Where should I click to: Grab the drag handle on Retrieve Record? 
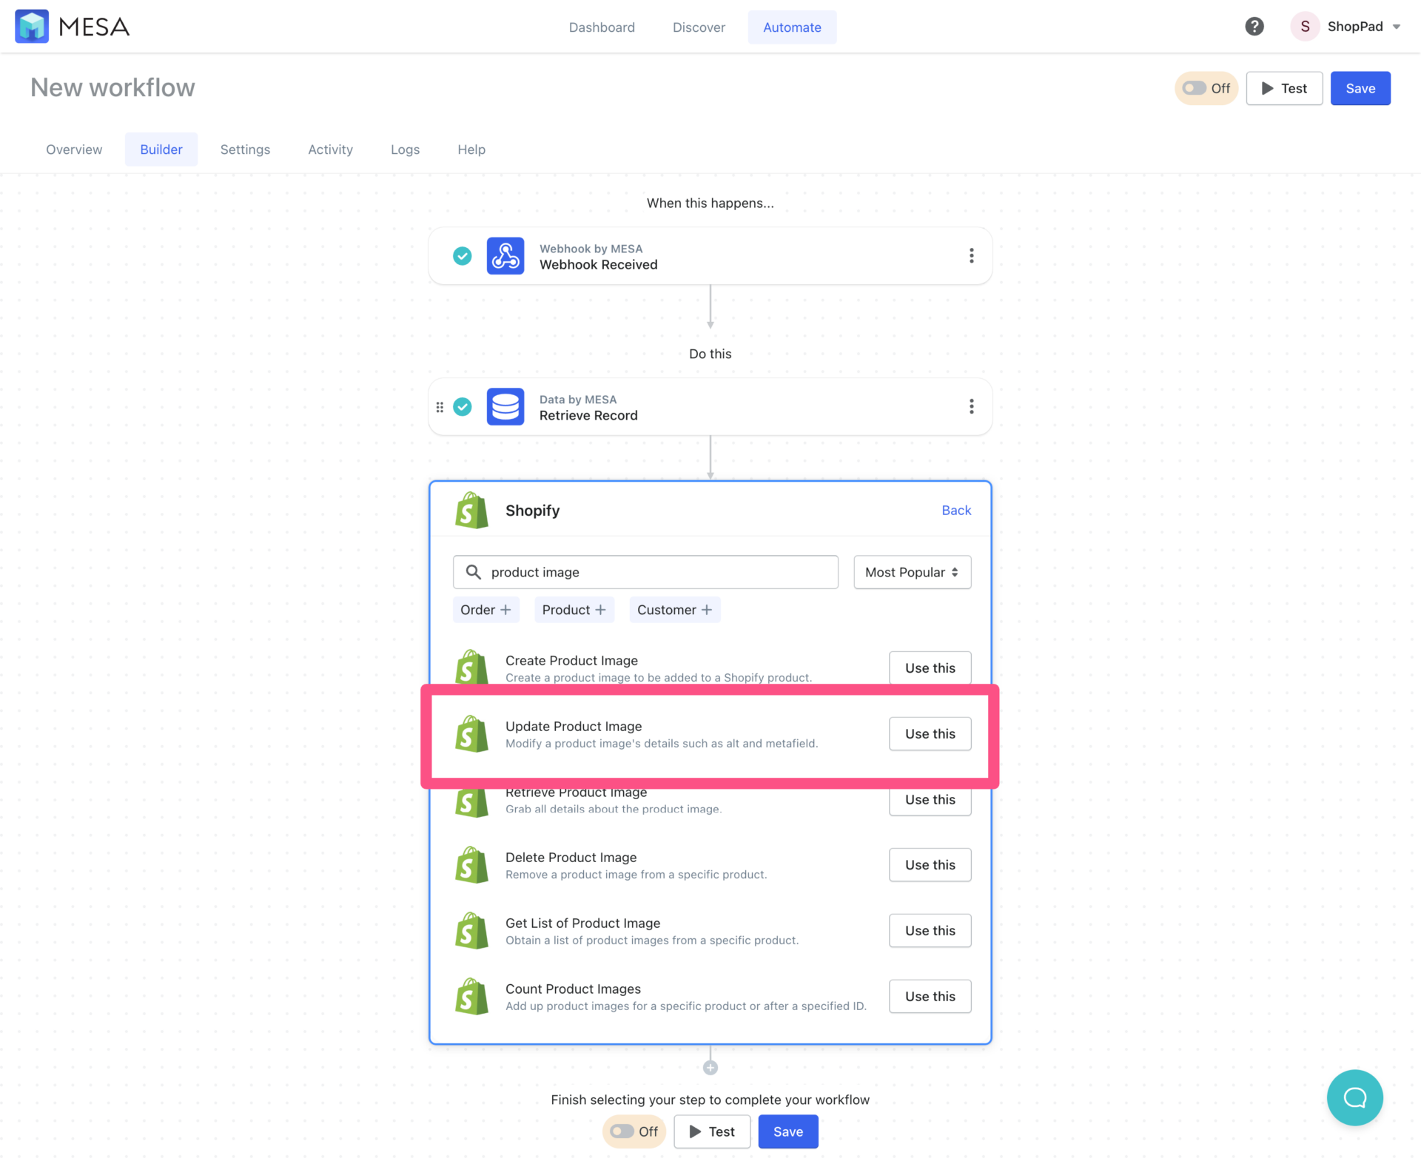point(440,407)
